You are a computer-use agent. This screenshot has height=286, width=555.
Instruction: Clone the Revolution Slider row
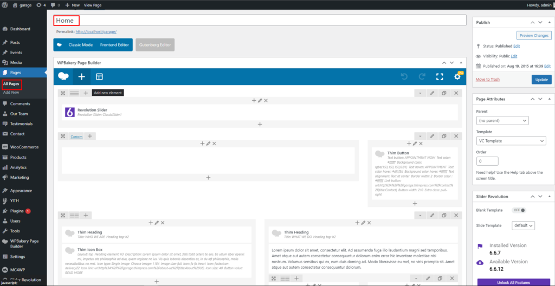coord(444,93)
